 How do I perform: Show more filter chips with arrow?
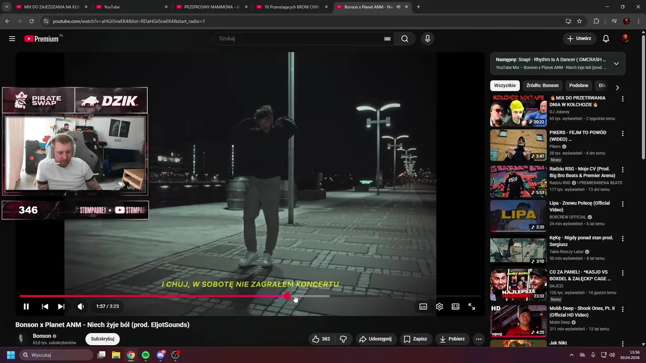click(x=617, y=87)
